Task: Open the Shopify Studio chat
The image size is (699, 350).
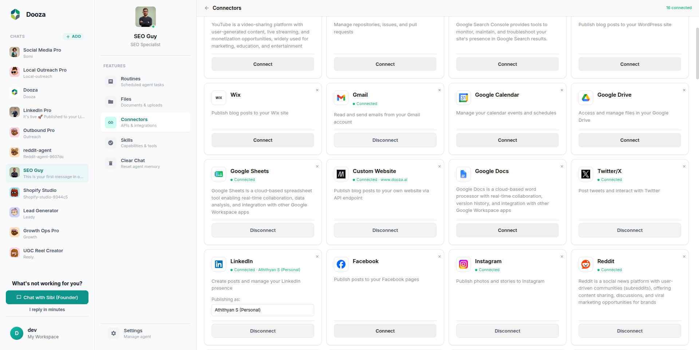Action: (47, 193)
